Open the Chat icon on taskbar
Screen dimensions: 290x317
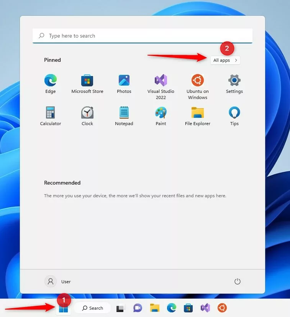pos(138,308)
